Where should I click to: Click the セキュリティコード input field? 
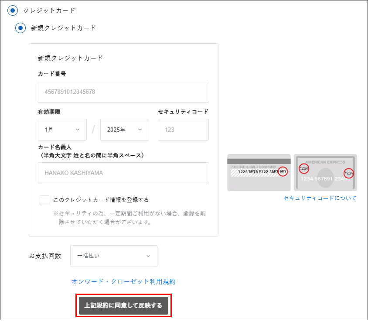click(x=183, y=130)
